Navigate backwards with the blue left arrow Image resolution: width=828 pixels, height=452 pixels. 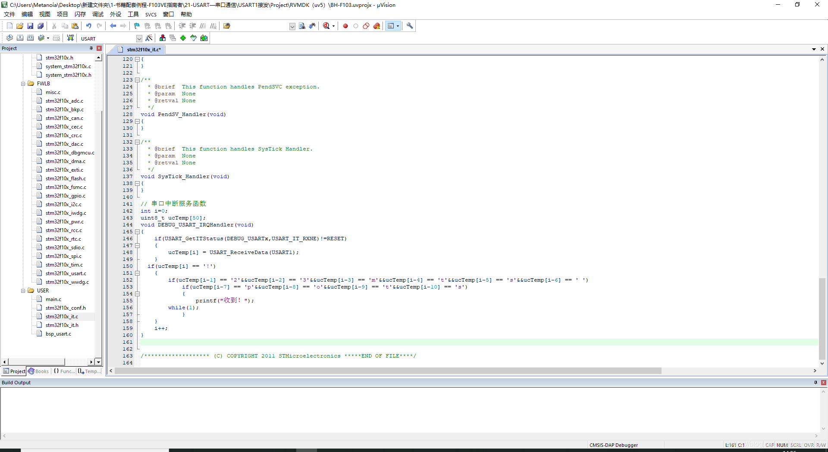113,26
